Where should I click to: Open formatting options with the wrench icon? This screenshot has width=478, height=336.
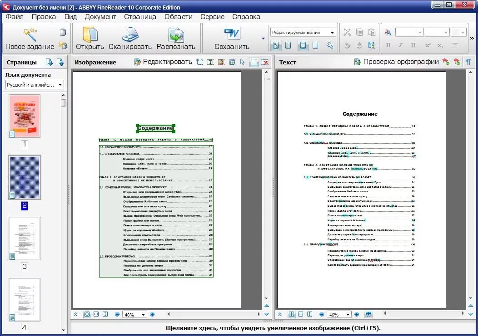[329, 45]
